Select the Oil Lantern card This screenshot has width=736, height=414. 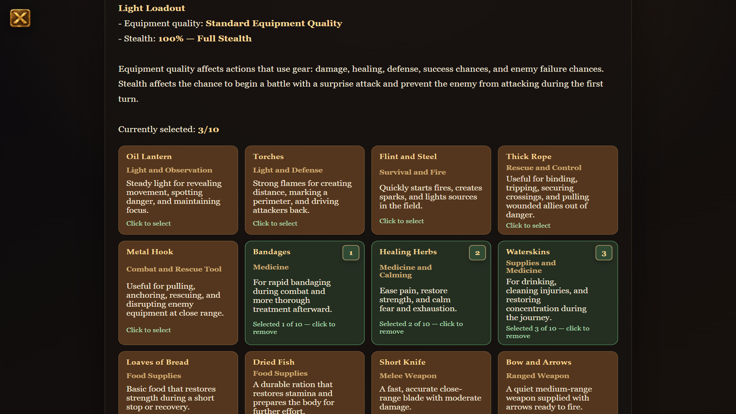point(178,190)
